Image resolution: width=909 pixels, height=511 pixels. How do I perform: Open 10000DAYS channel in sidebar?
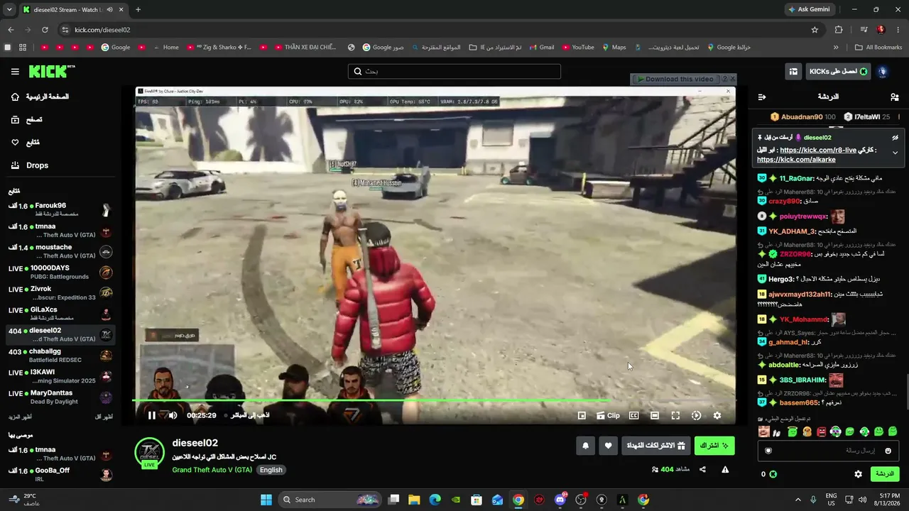[60, 272]
